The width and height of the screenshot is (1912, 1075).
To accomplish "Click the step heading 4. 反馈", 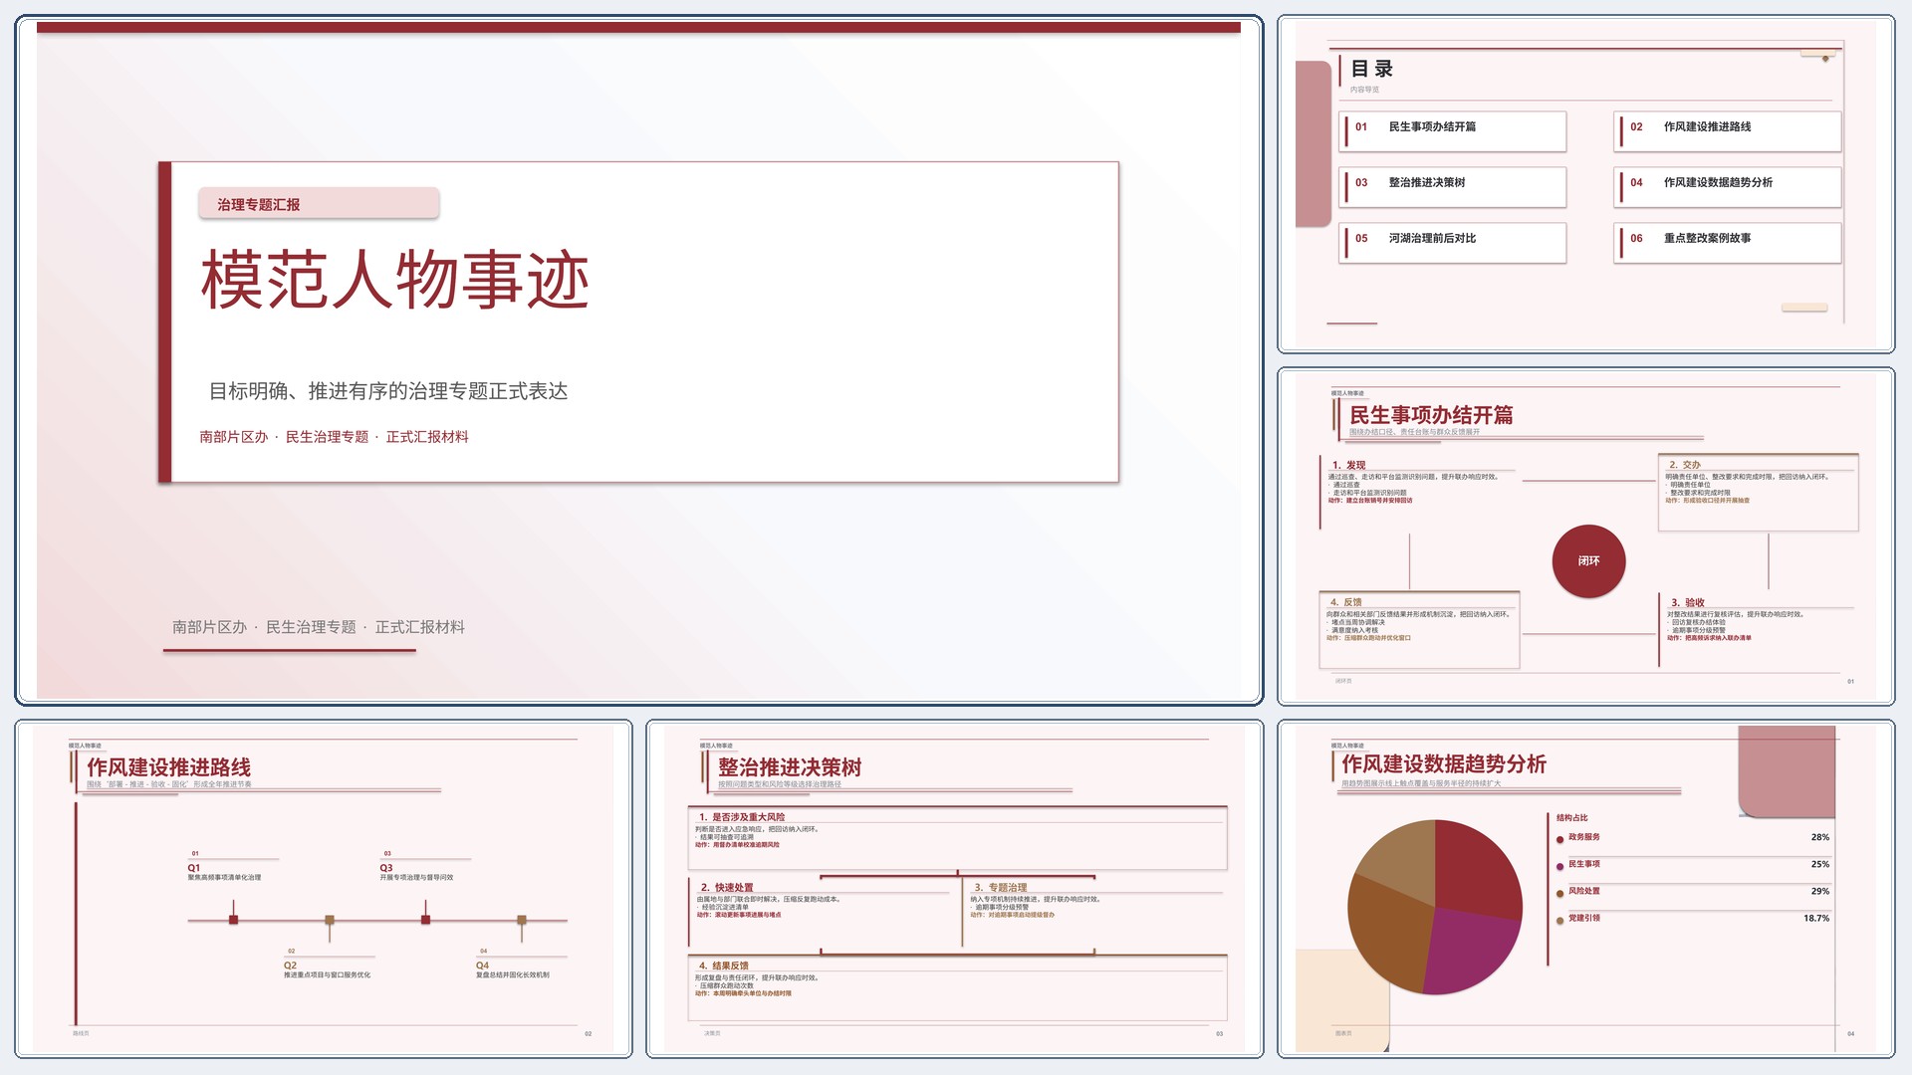I will pos(1346,602).
